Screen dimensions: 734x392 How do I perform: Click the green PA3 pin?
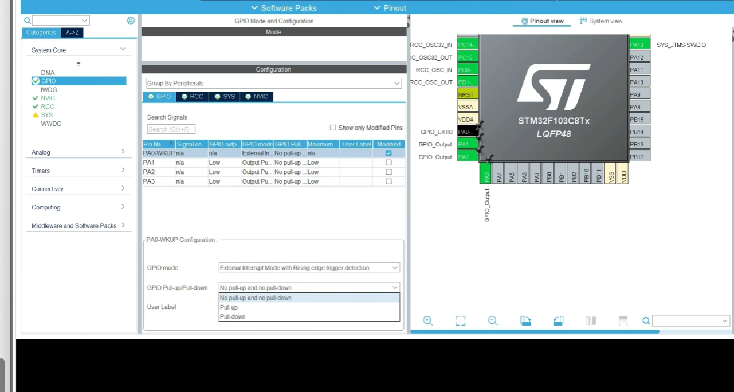[486, 173]
